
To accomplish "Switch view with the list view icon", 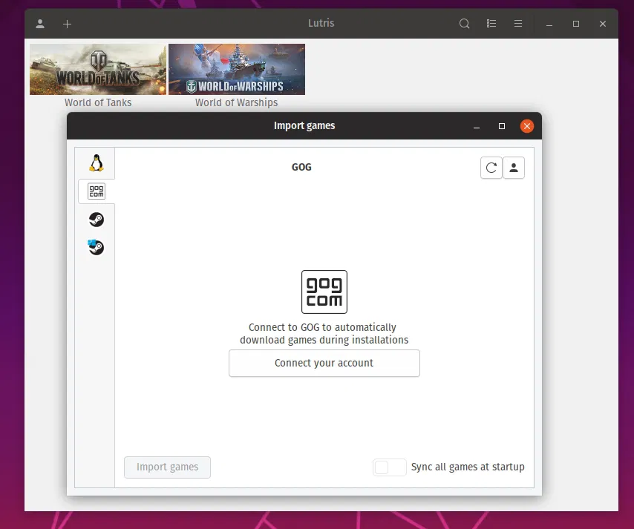I will 491,24.
